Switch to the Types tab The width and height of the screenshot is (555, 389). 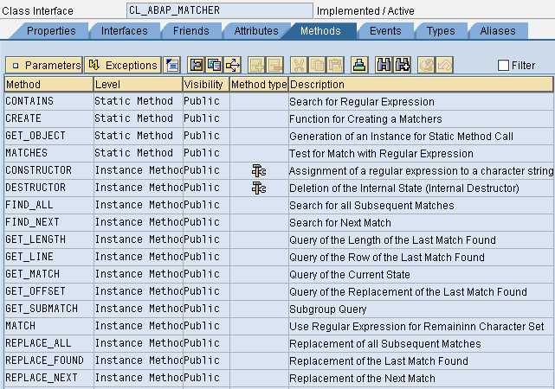coord(441,31)
